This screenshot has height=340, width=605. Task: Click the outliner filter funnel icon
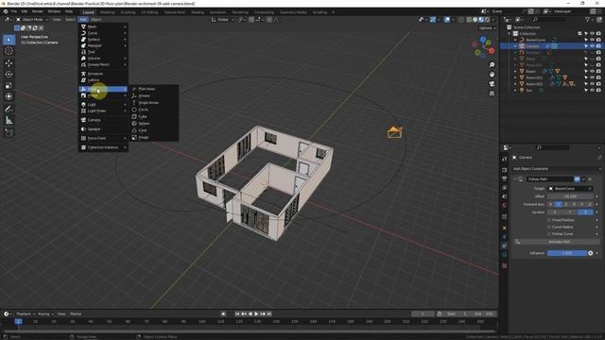pyautogui.click(x=588, y=19)
